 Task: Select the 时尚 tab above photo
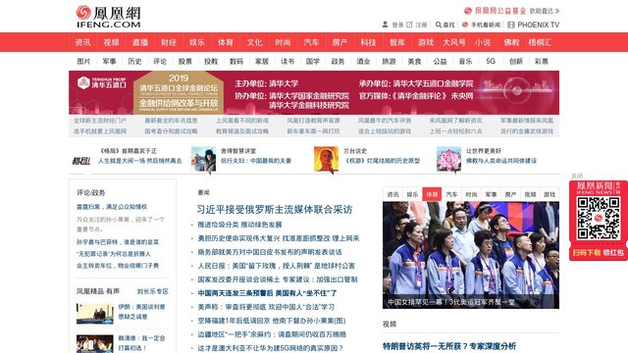[x=471, y=194]
